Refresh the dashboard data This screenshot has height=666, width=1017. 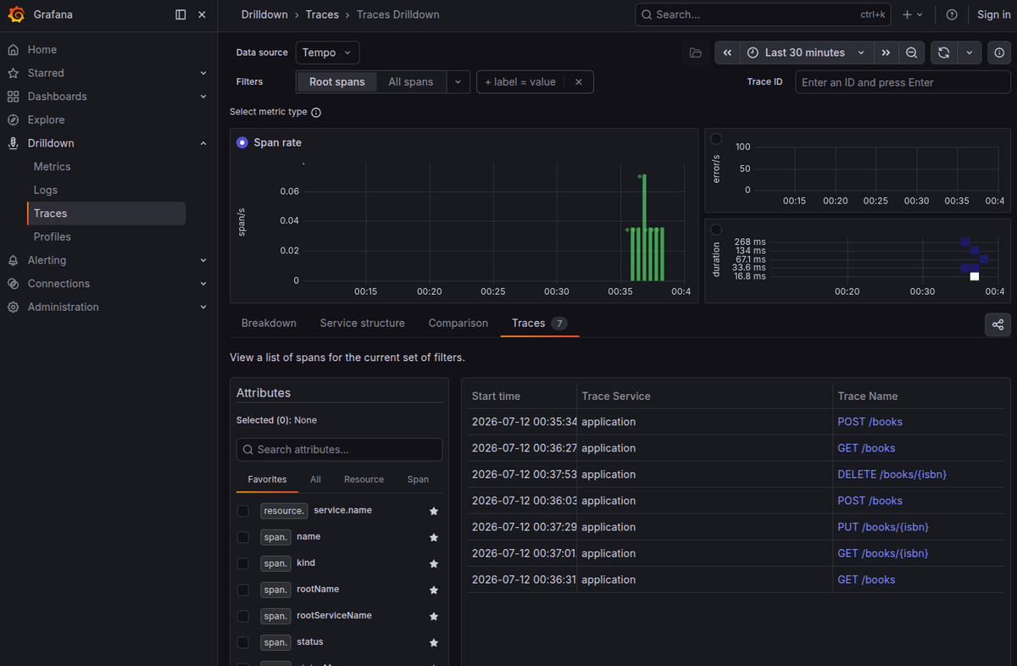943,53
